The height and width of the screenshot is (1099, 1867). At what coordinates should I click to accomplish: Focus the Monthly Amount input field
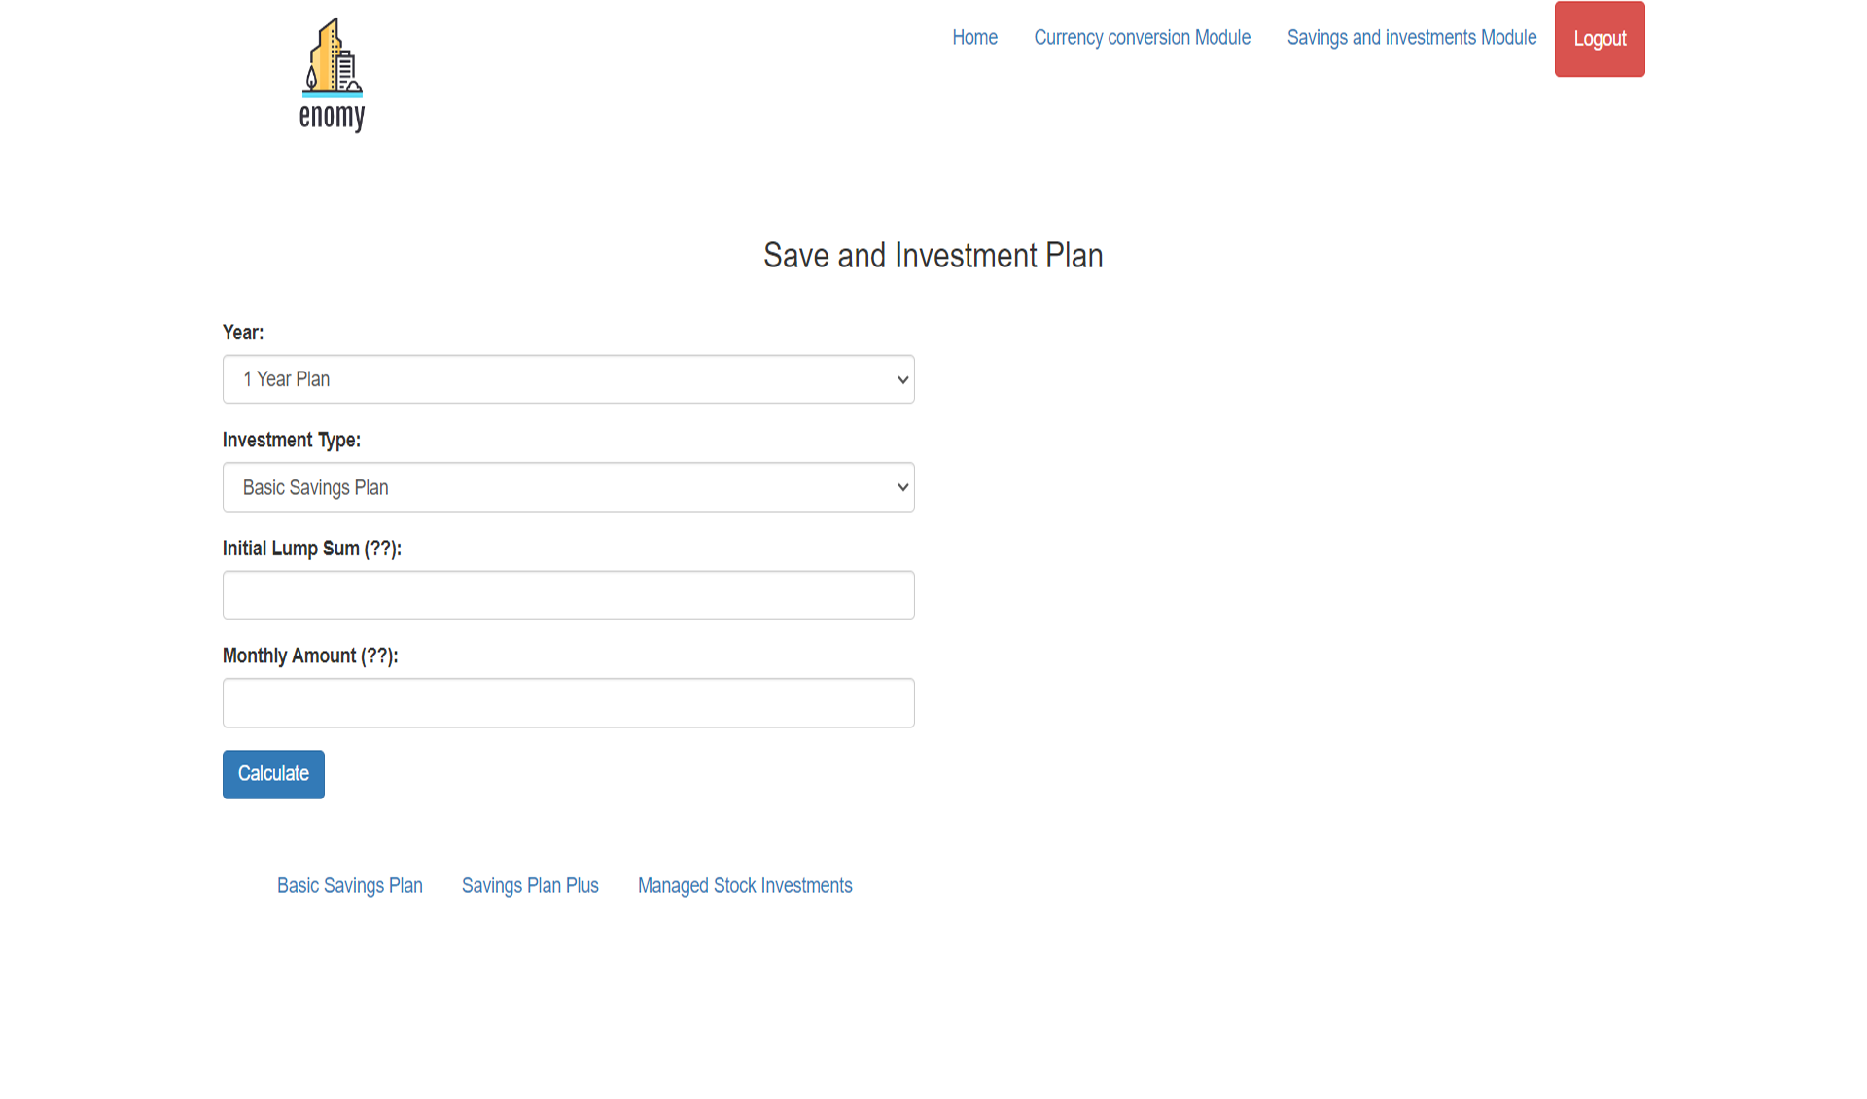click(568, 703)
